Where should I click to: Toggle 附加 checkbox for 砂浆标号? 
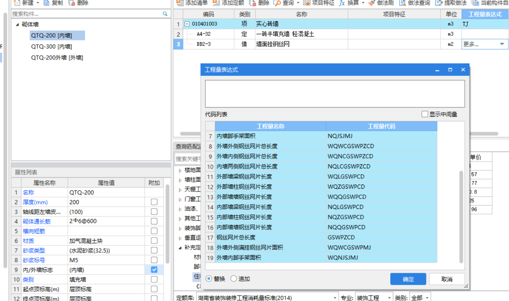[154, 260]
